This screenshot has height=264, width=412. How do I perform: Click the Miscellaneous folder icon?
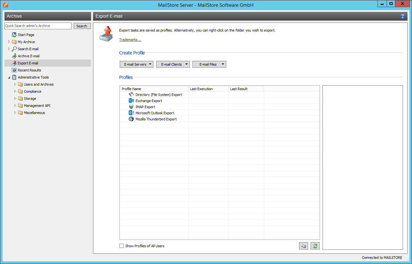(20, 113)
